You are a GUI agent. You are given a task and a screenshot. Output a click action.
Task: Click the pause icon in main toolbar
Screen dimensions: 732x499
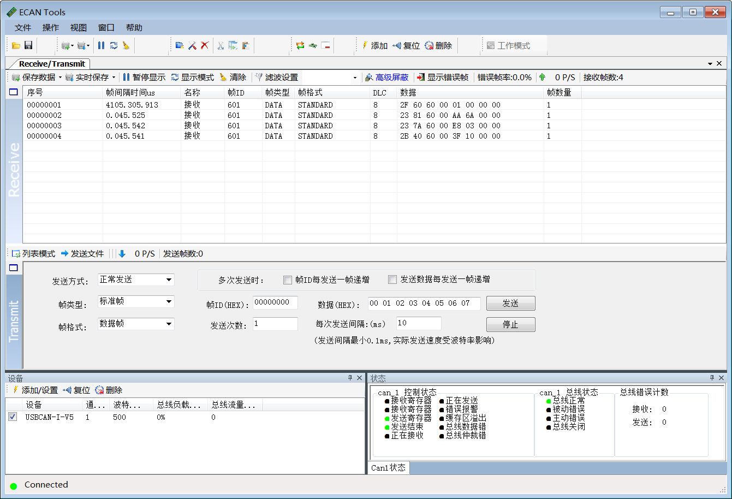tap(101, 46)
